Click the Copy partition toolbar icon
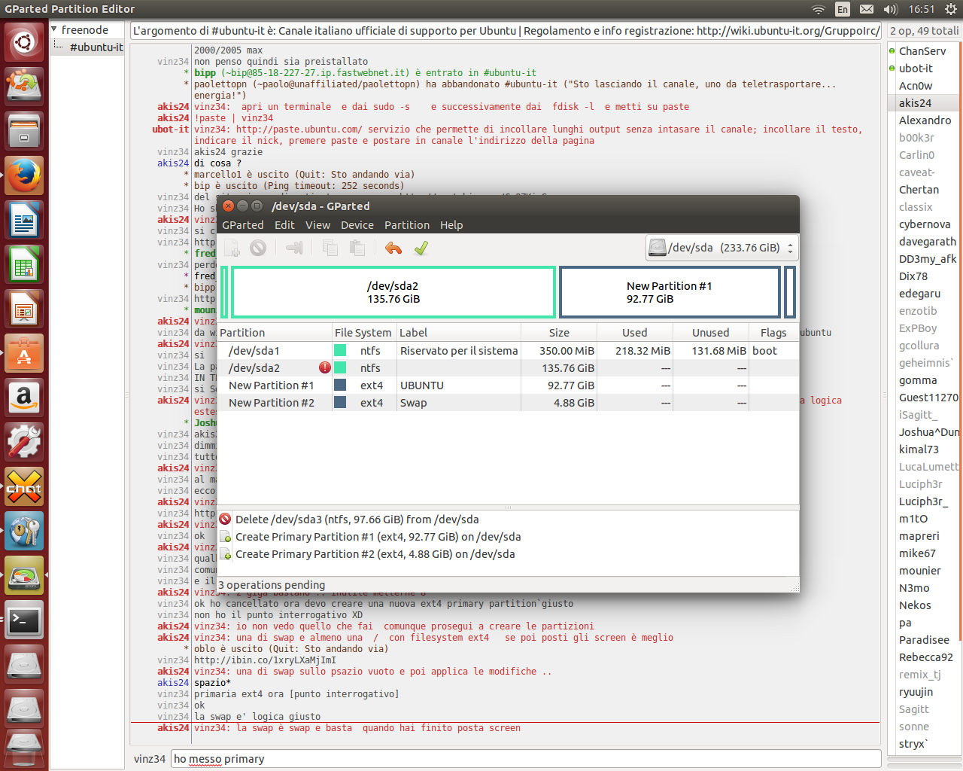This screenshot has width=963, height=771. tap(330, 248)
